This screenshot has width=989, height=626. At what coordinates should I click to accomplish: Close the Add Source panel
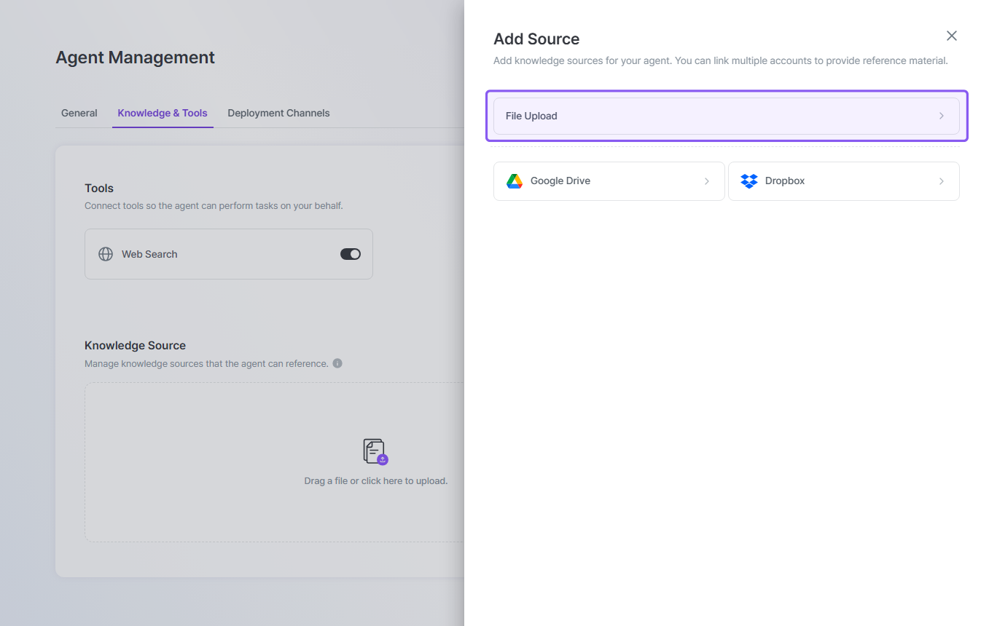pyautogui.click(x=951, y=36)
